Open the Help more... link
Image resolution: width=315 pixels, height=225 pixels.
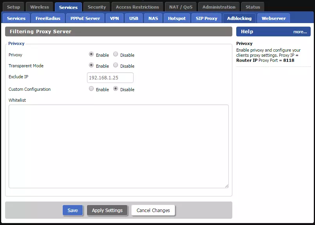coord(300,32)
